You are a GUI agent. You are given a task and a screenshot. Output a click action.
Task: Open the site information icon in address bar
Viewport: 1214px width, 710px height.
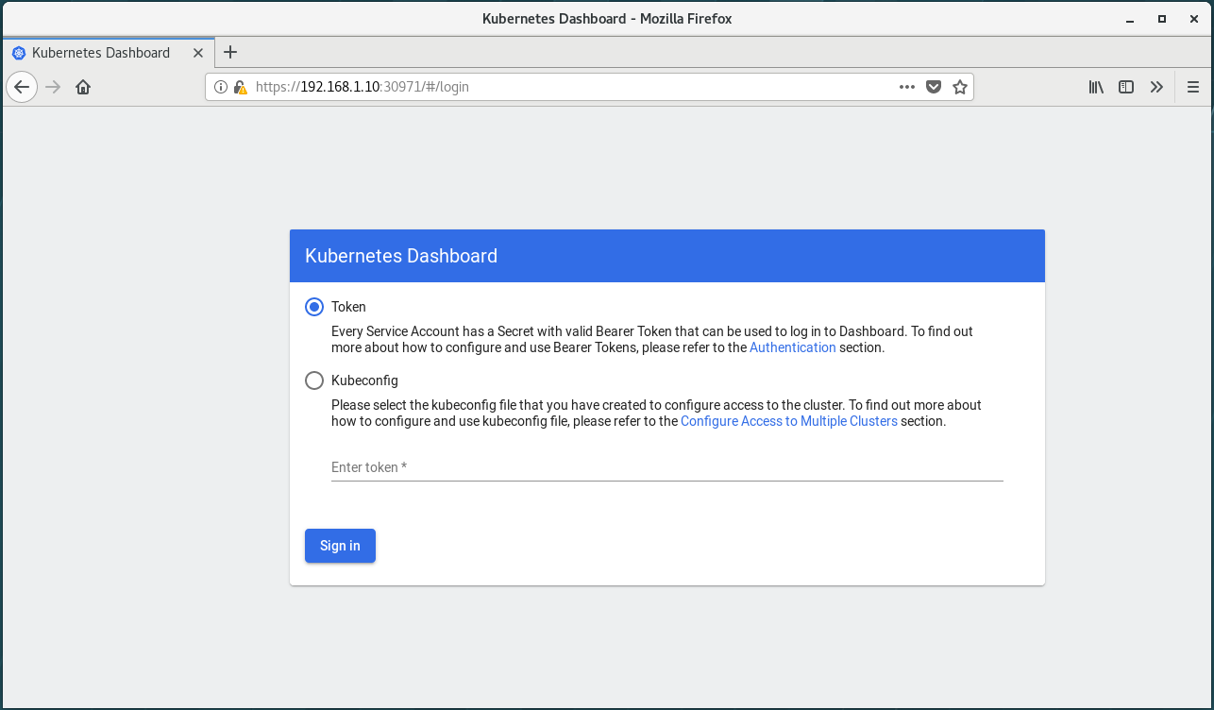(221, 87)
